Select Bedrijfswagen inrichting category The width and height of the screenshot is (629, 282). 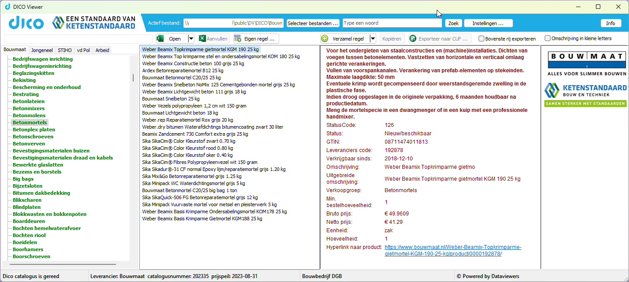(43, 59)
